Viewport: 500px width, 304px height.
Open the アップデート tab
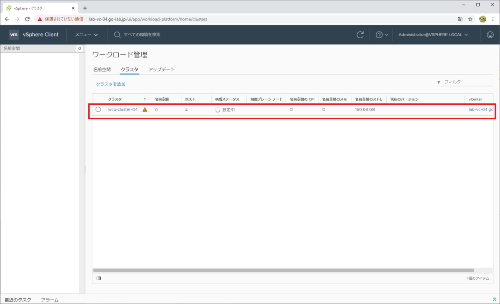click(162, 69)
